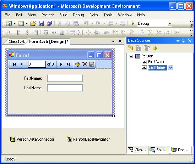
Task: Click the Cut scissors icon
Action: pos(59,23)
